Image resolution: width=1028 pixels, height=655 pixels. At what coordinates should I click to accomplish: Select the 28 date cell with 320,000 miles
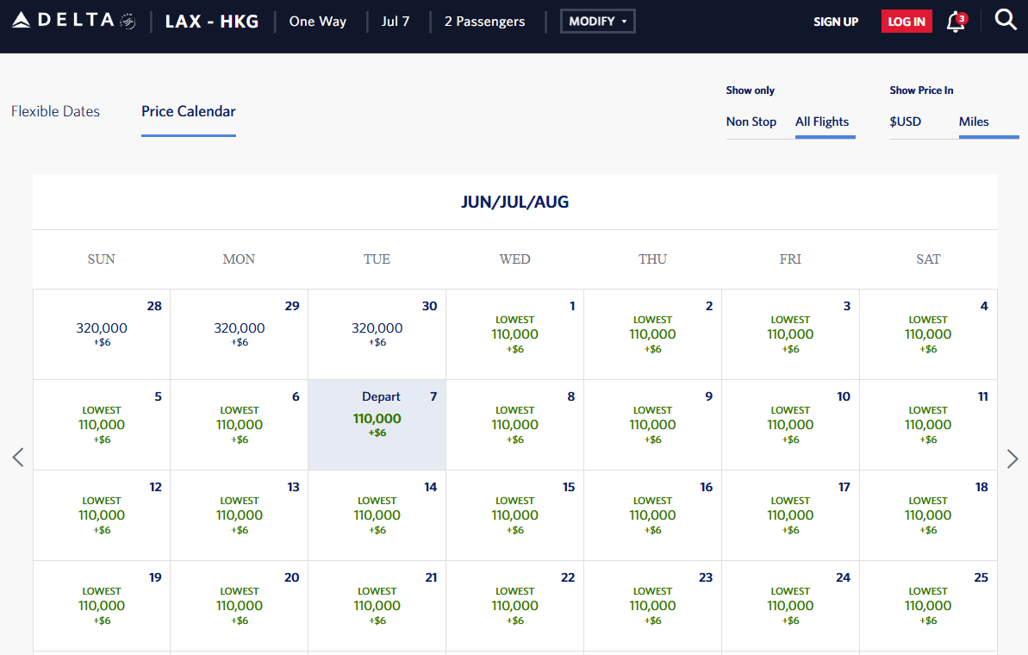pos(102,334)
